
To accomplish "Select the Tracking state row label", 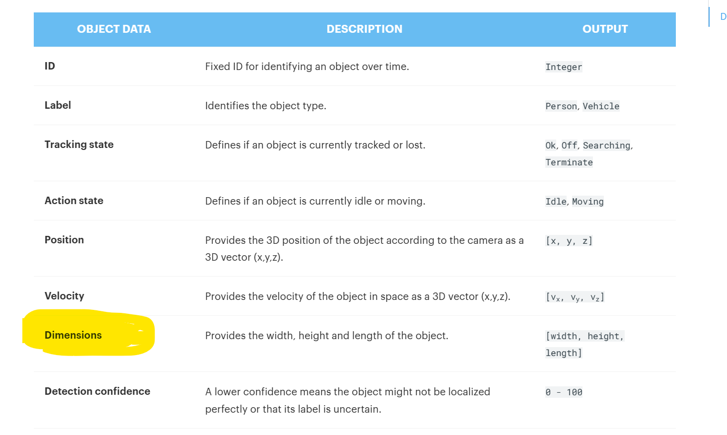I will click(x=79, y=145).
